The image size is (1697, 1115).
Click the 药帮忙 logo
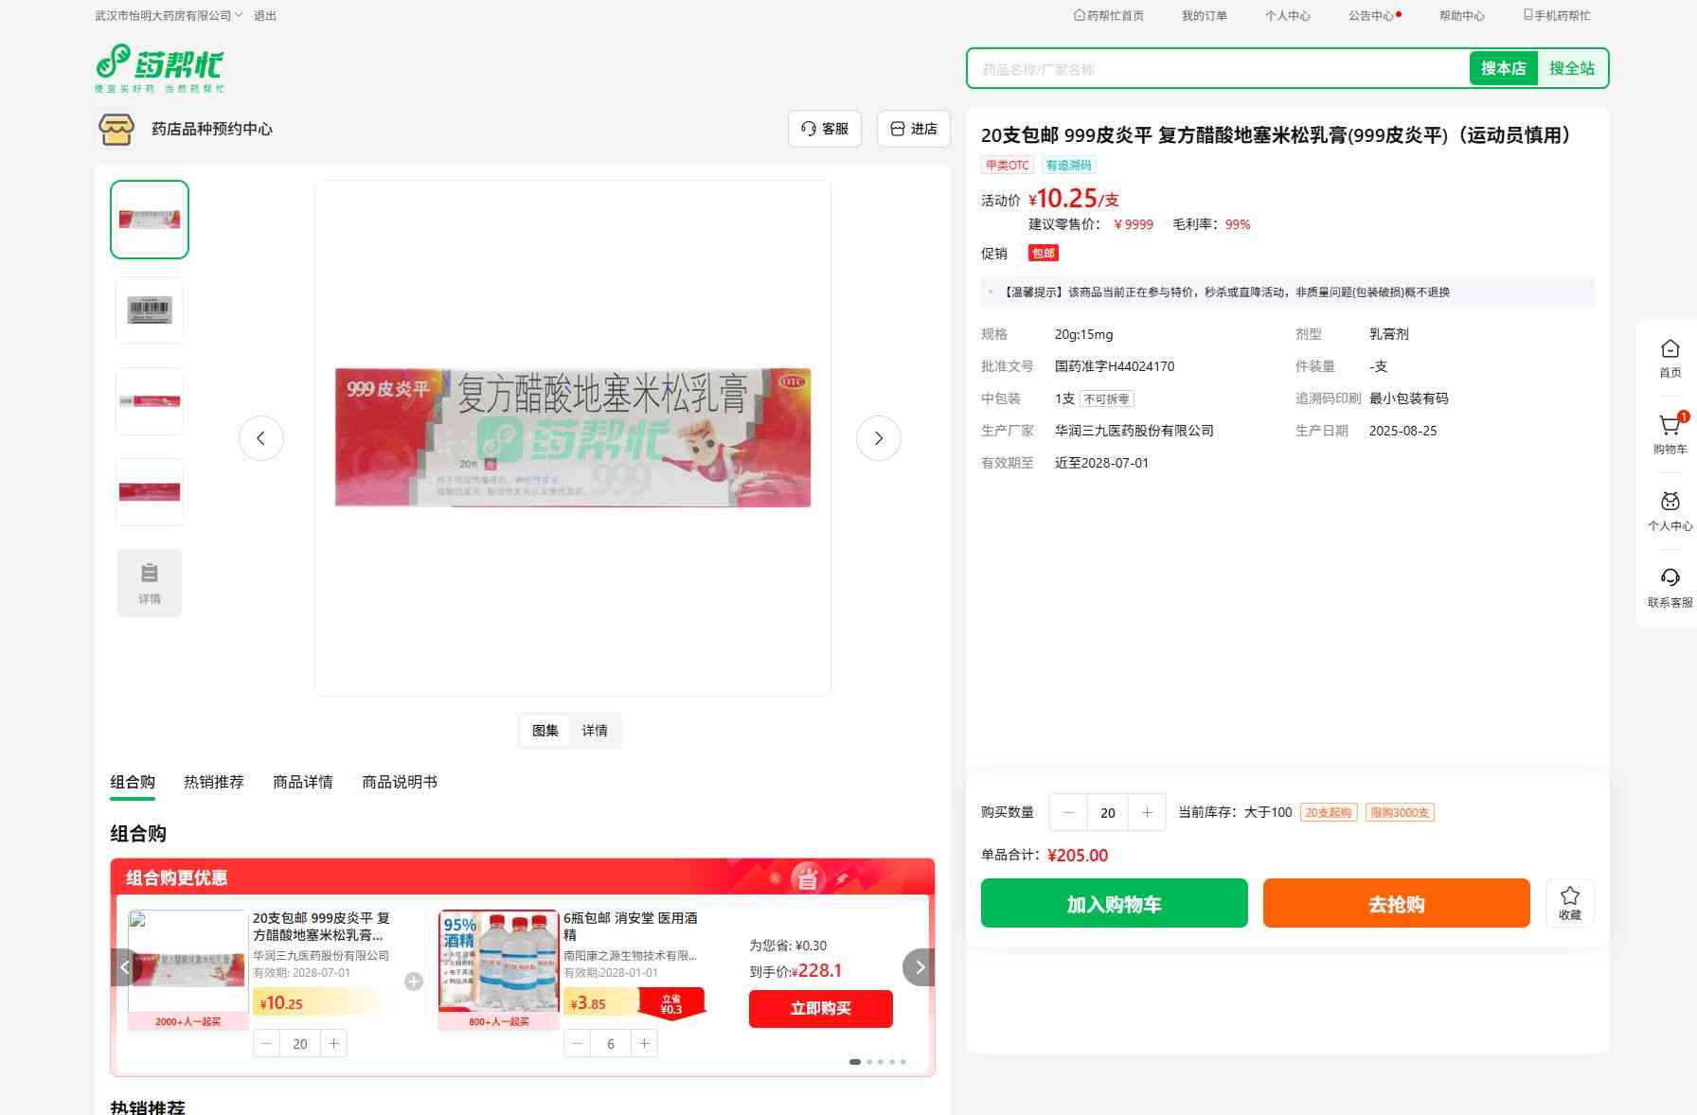point(160,68)
